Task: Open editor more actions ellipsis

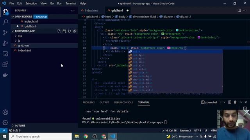Action: pos(245,10)
